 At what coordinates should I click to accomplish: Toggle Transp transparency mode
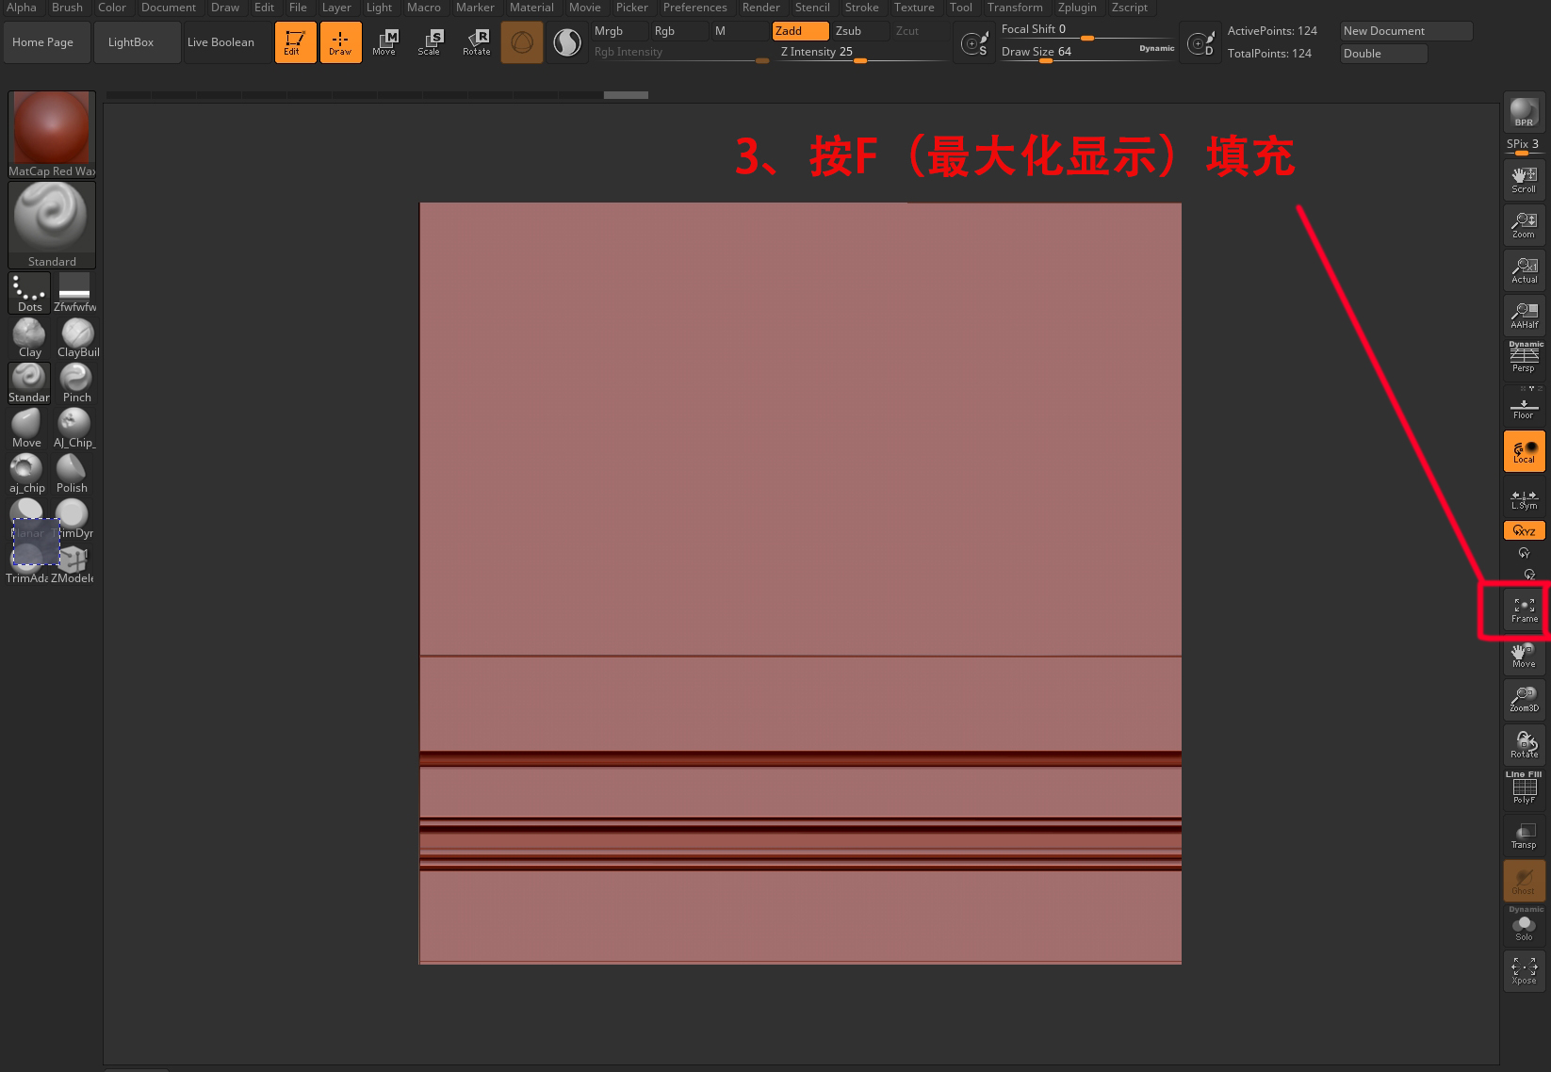1523,834
